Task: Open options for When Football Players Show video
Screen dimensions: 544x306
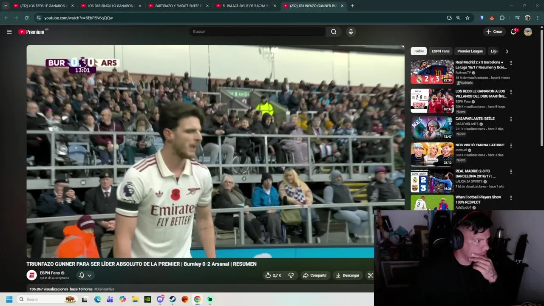Action: (511, 198)
